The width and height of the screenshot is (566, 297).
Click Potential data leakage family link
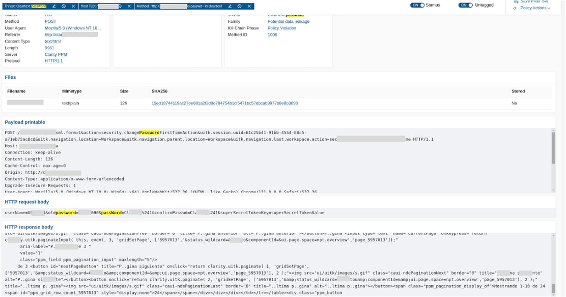click(x=289, y=22)
